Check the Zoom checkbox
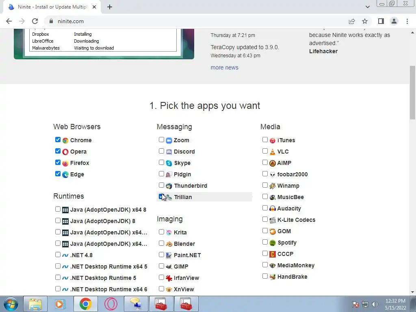416x312 pixels. pyautogui.click(x=161, y=140)
